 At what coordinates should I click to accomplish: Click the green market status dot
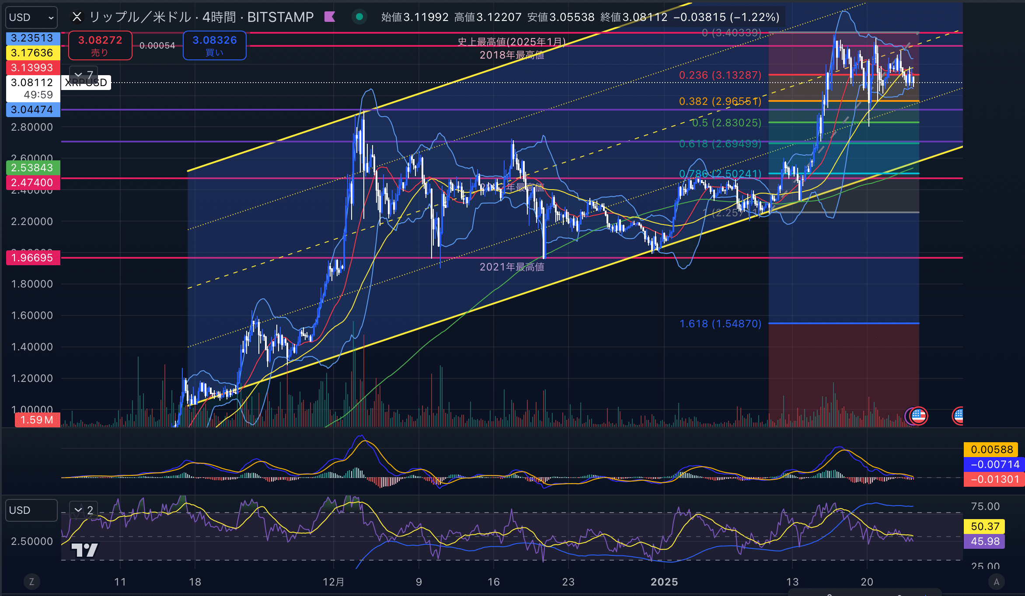[359, 17]
